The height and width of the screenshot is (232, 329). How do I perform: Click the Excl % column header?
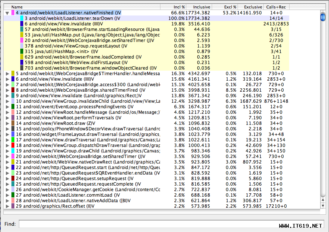click(230, 7)
